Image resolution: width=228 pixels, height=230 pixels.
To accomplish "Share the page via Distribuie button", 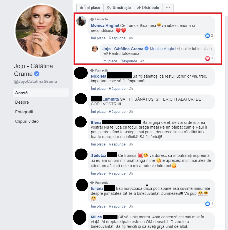I will [x=148, y=8].
